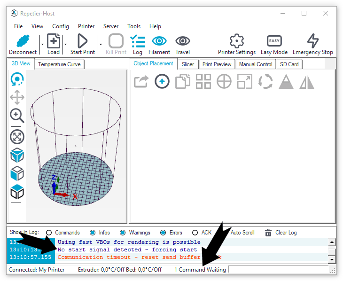Click the Emergency Stop lightning icon
The image size is (343, 281).
[312, 41]
